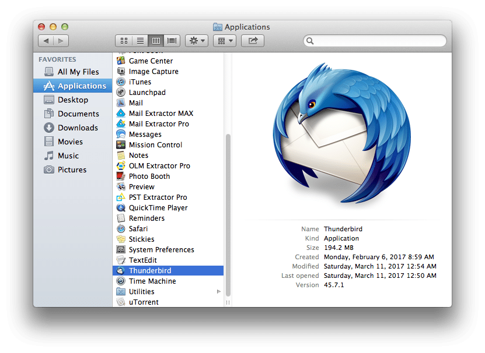
Task: Click inside the search field
Action: click(374, 41)
